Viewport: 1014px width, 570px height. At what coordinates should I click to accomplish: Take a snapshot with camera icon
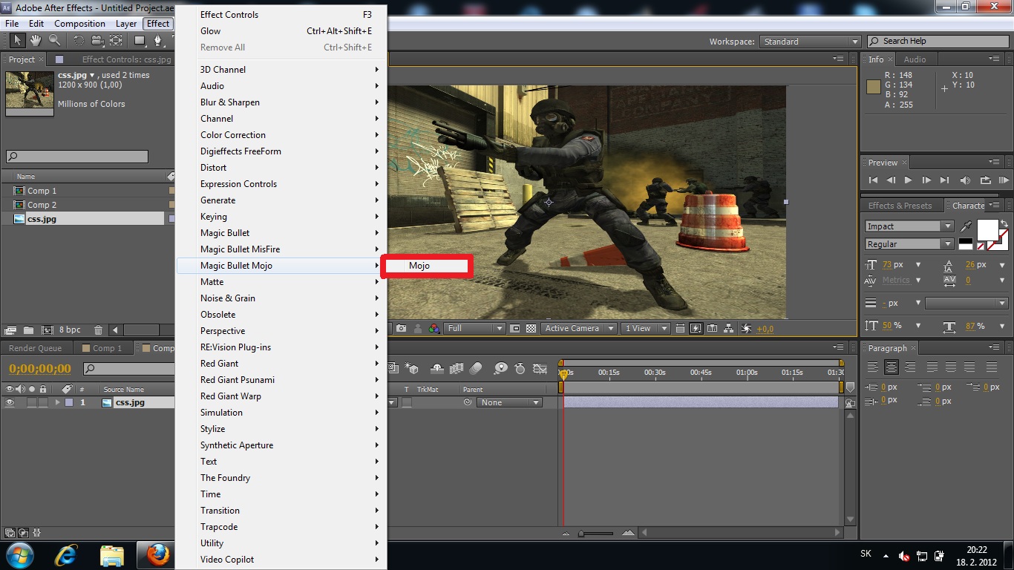pyautogui.click(x=402, y=328)
